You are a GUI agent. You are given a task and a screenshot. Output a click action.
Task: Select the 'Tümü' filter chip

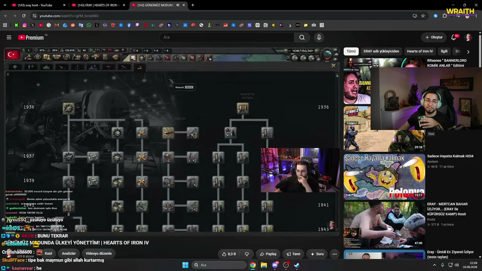[351, 51]
